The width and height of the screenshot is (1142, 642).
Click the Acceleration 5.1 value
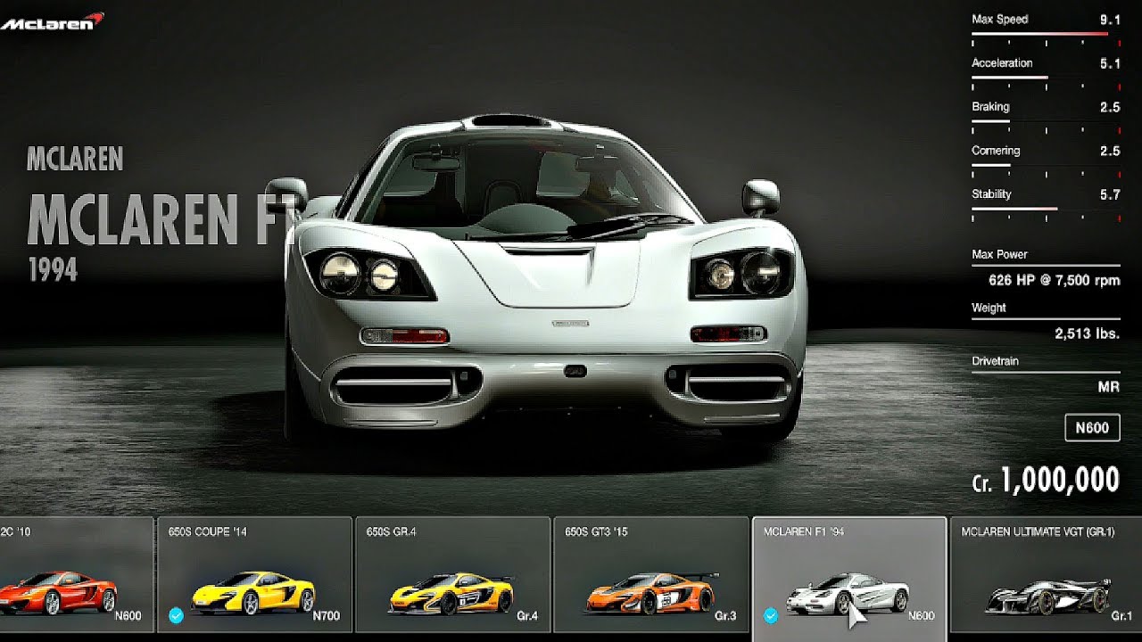[1110, 63]
